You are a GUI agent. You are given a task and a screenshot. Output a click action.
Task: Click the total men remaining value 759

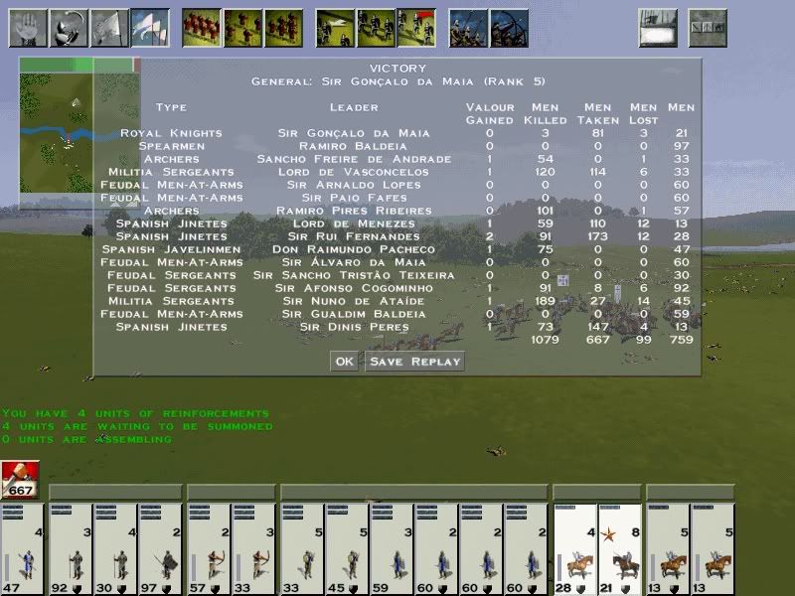[681, 340]
